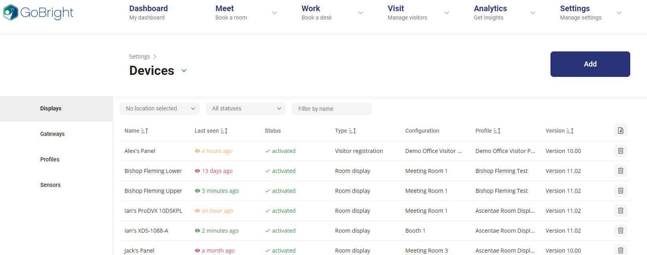This screenshot has height=255, width=647.
Task: Open the Analytics 'Get insights' menu
Action: [490, 13]
